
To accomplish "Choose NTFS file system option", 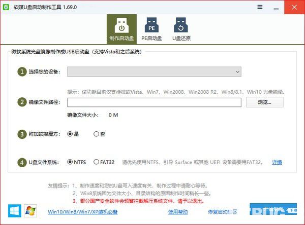I will click(x=77, y=162).
